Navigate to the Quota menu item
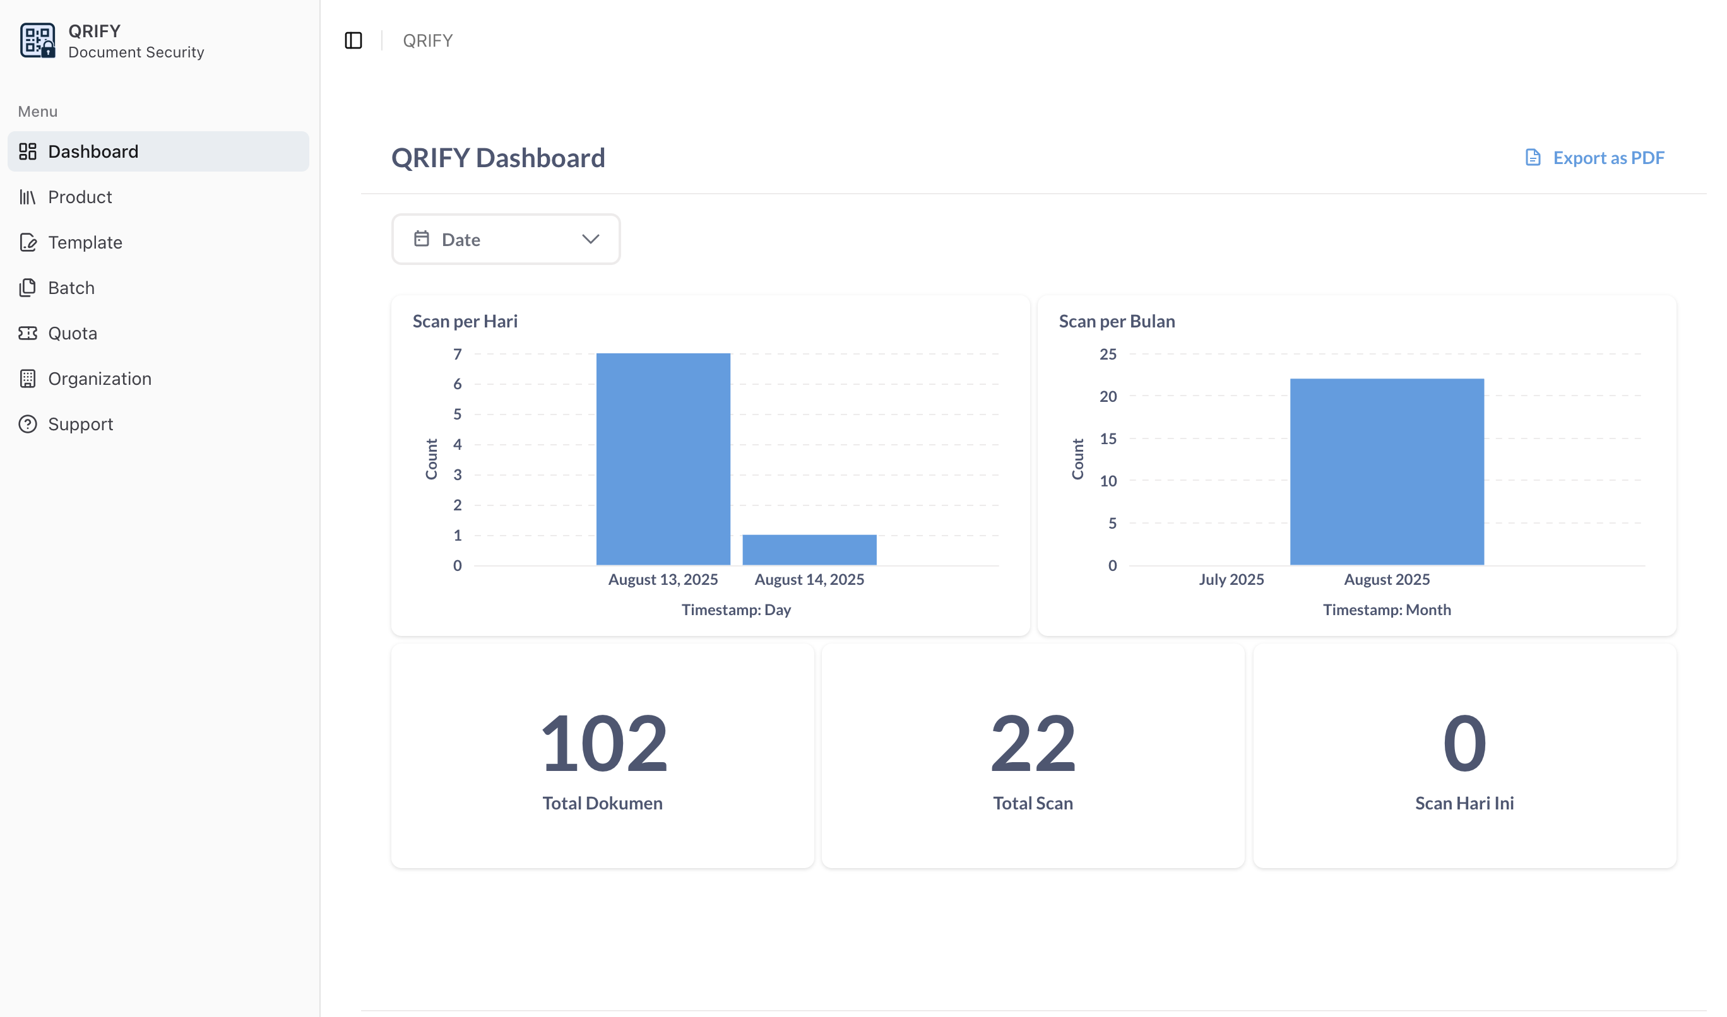Viewport: 1727px width, 1017px height. pos(71,332)
